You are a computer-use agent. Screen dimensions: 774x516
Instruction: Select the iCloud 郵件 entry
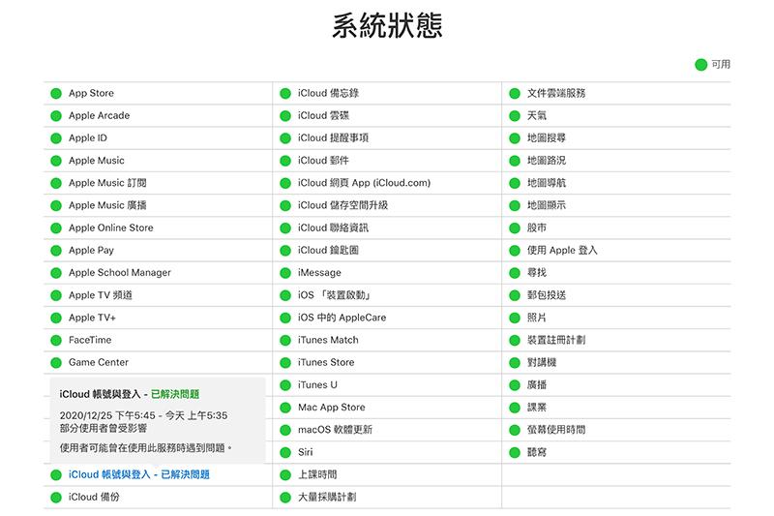pyautogui.click(x=323, y=161)
